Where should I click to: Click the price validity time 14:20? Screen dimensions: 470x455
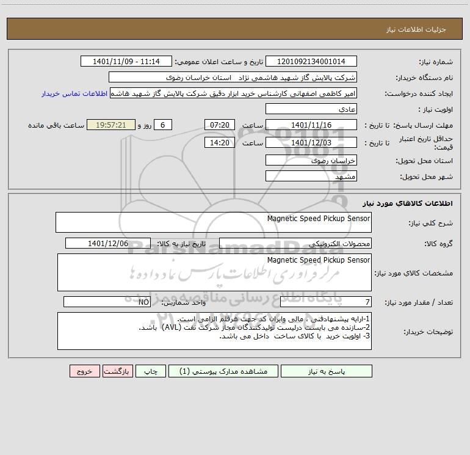click(219, 142)
